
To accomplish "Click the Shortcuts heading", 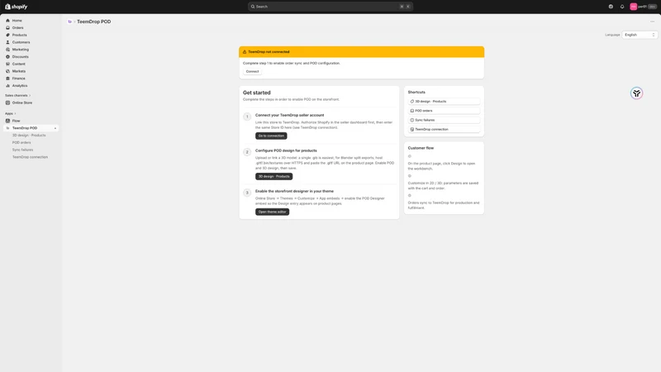I will coord(416,92).
